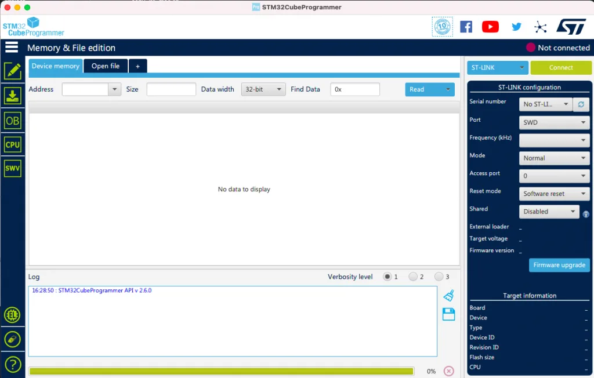Open the Erasing & Programming download icon

13,96
